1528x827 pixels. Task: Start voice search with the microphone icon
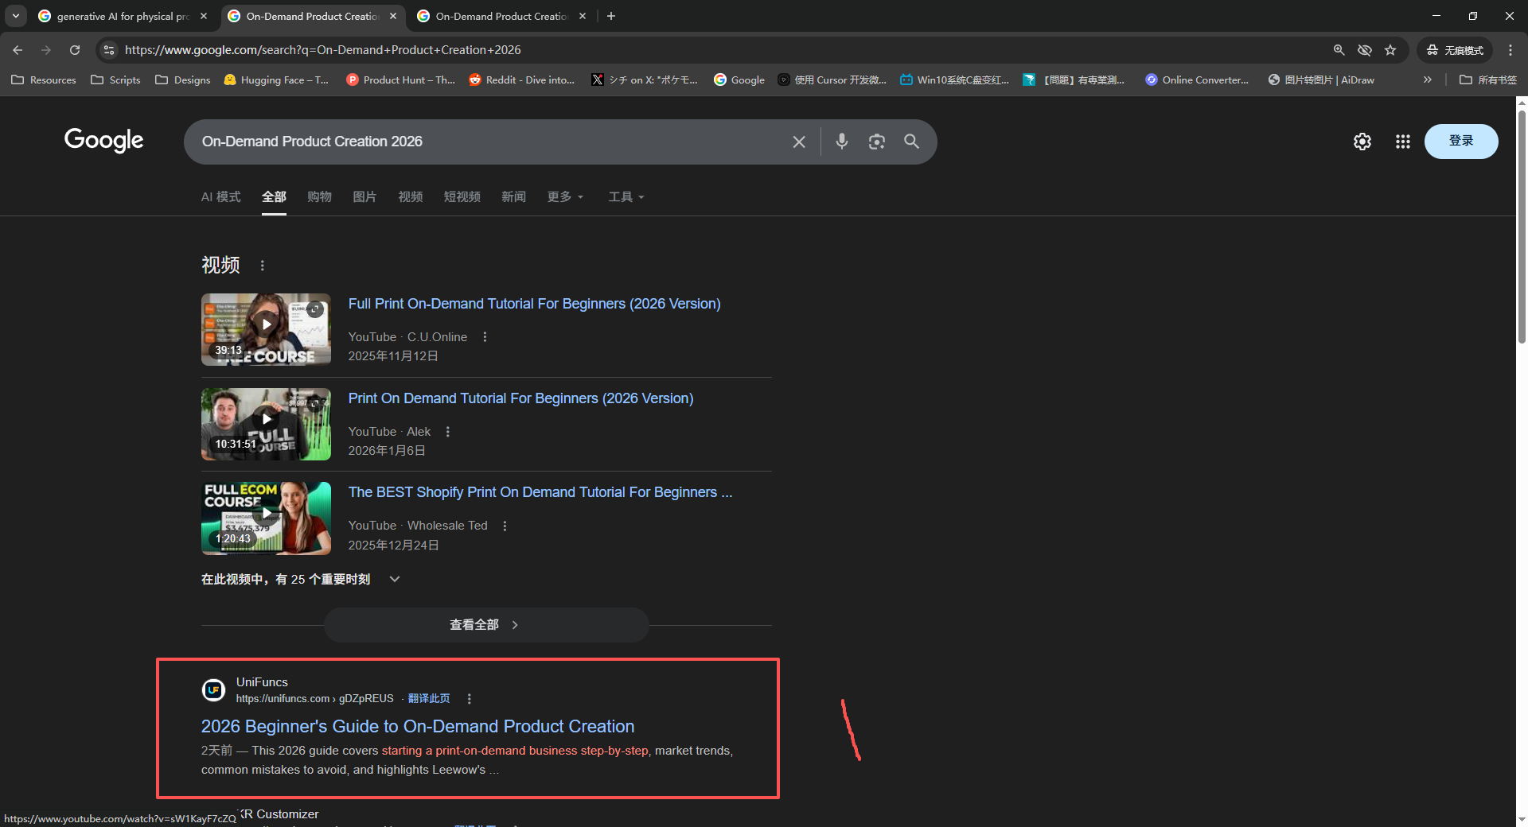click(x=841, y=142)
